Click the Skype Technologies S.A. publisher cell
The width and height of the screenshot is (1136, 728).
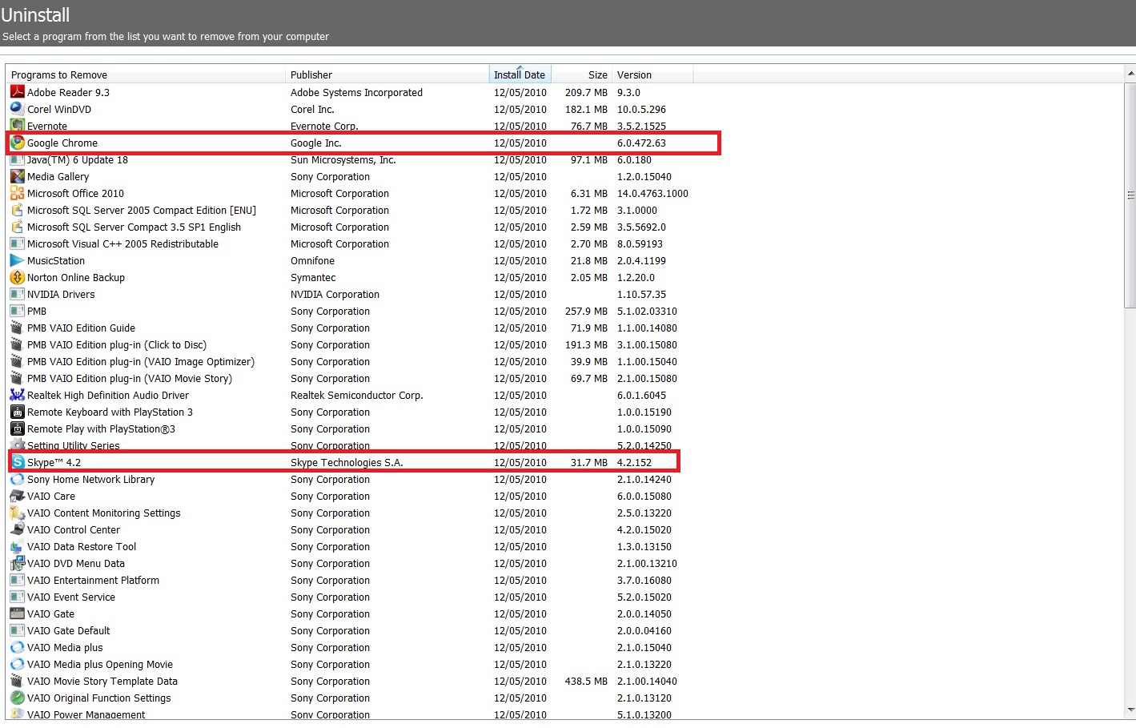347,462
